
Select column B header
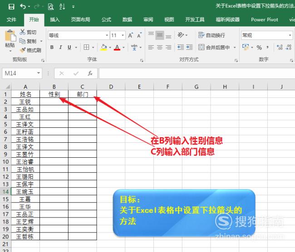54,87
